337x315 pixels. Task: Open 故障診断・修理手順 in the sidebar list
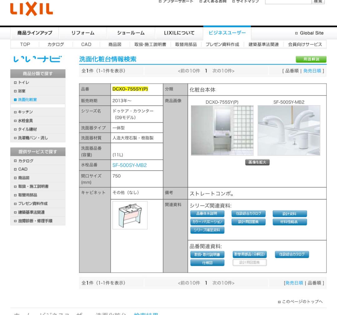(38, 221)
